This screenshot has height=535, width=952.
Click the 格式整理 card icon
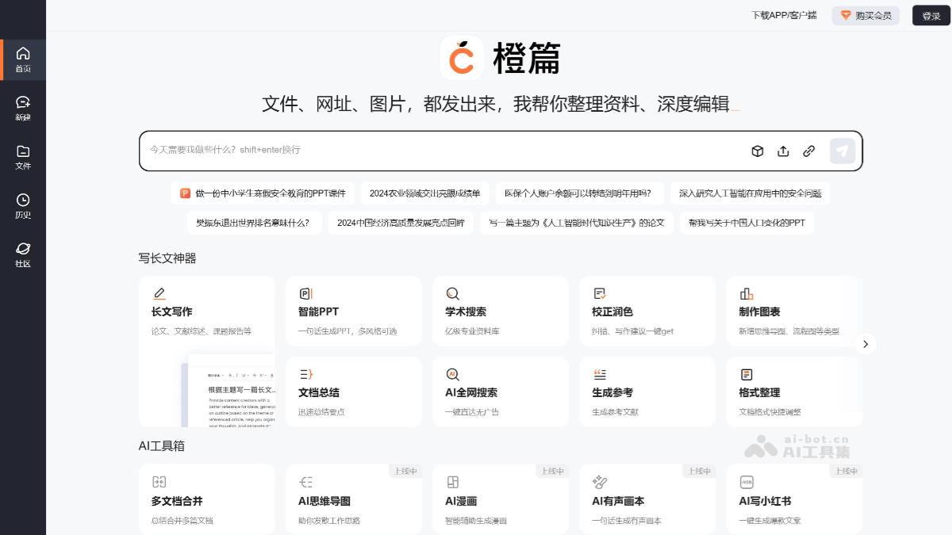747,374
